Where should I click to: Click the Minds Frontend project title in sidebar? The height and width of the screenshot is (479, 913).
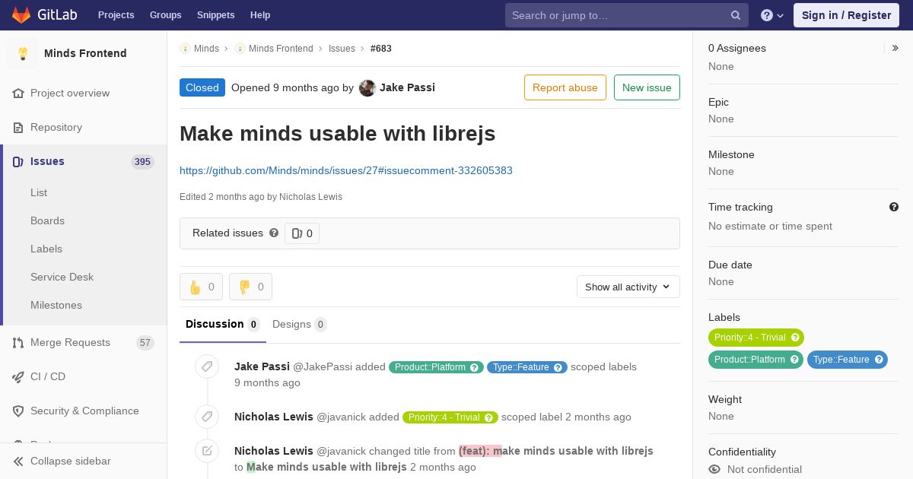[x=85, y=53]
